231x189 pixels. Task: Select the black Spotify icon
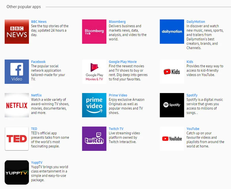click(x=172, y=105)
